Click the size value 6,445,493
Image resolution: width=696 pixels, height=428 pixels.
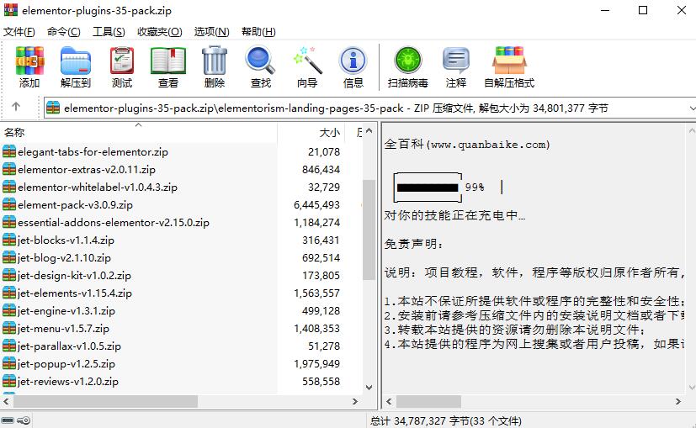click(317, 205)
